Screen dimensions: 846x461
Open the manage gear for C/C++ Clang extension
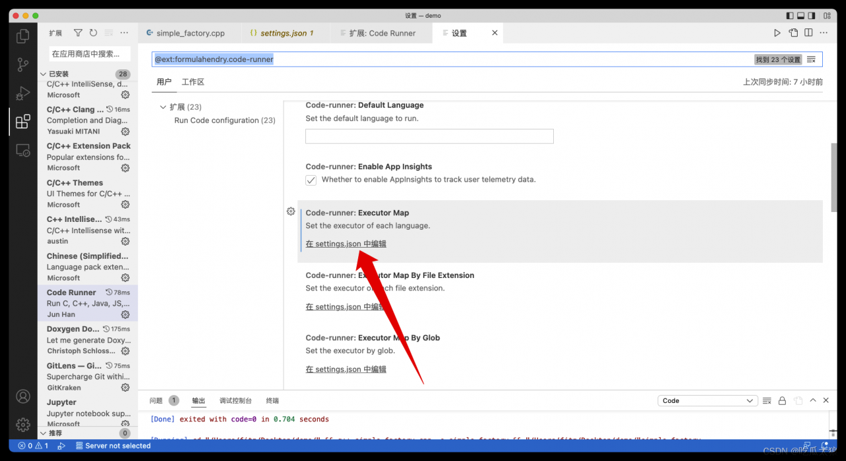pos(125,131)
